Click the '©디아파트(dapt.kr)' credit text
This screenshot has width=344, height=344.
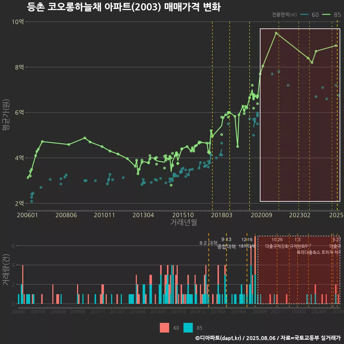219,338
